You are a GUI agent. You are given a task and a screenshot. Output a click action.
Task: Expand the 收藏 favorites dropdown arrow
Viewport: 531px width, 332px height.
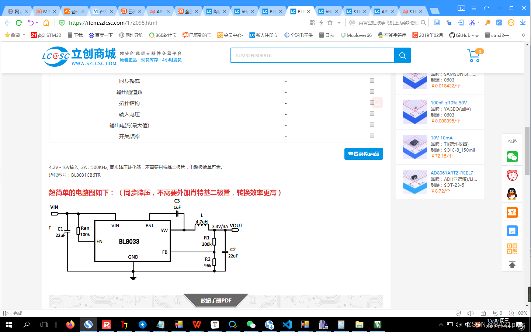pos(24,35)
